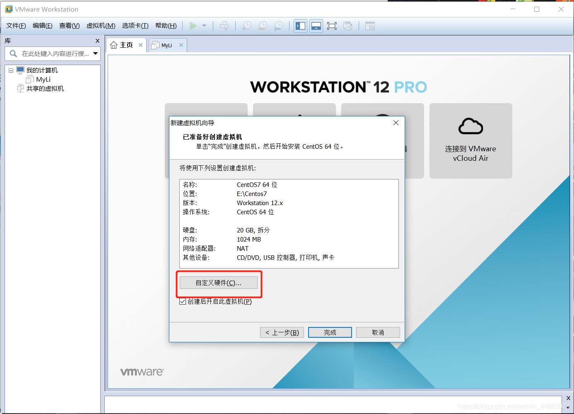Viewport: 574px width, 414px height.
Task: Click the take snapshot clock icon
Action: coord(246,26)
